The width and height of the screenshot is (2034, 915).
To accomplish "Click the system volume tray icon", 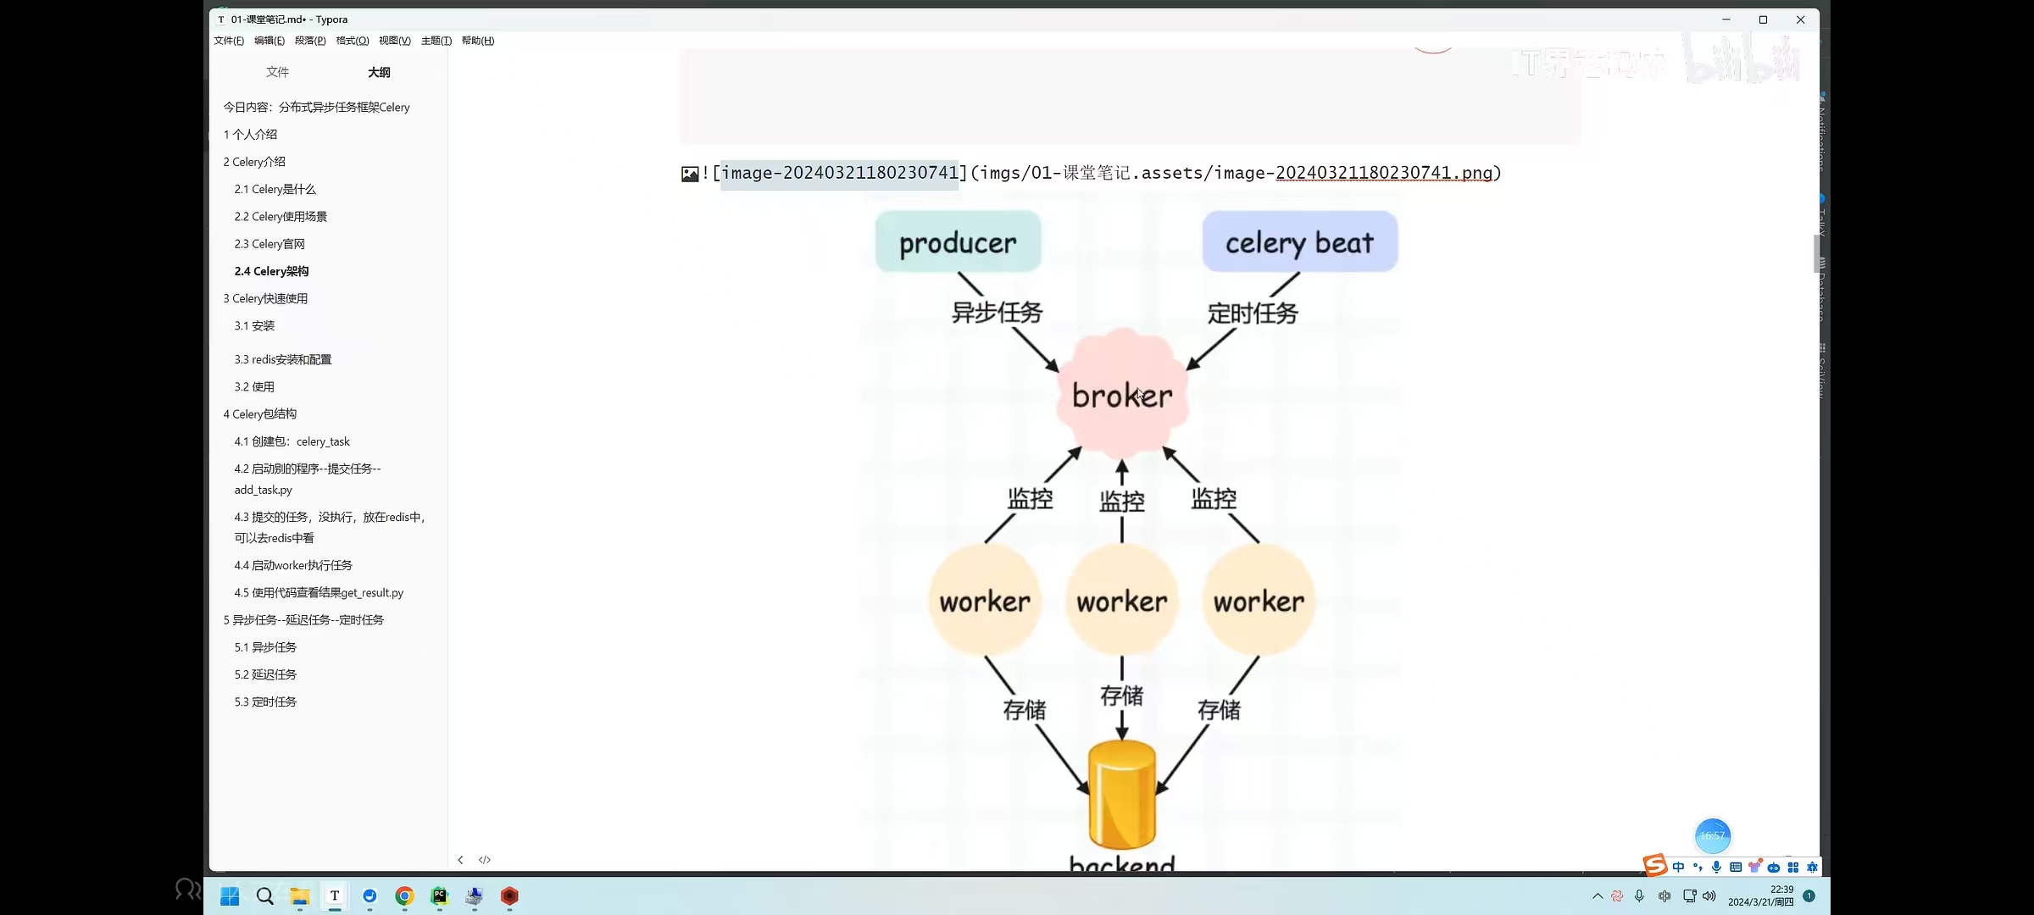I will [x=1709, y=896].
